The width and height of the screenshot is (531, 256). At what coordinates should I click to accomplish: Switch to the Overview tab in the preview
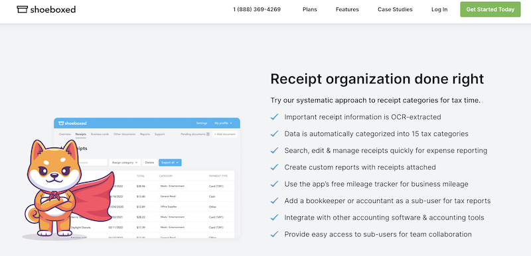[x=64, y=134]
